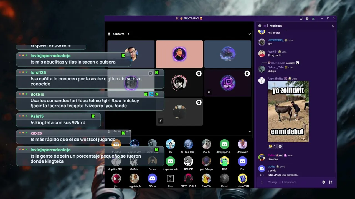355x199 pixels.
Task: Select the top speaker tile with blue avatar
Action: 228,54
